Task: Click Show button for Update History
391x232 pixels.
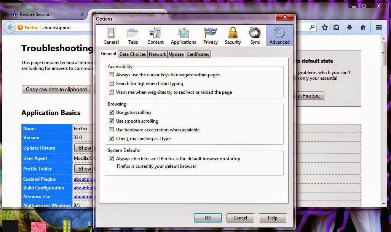Action: point(84,148)
